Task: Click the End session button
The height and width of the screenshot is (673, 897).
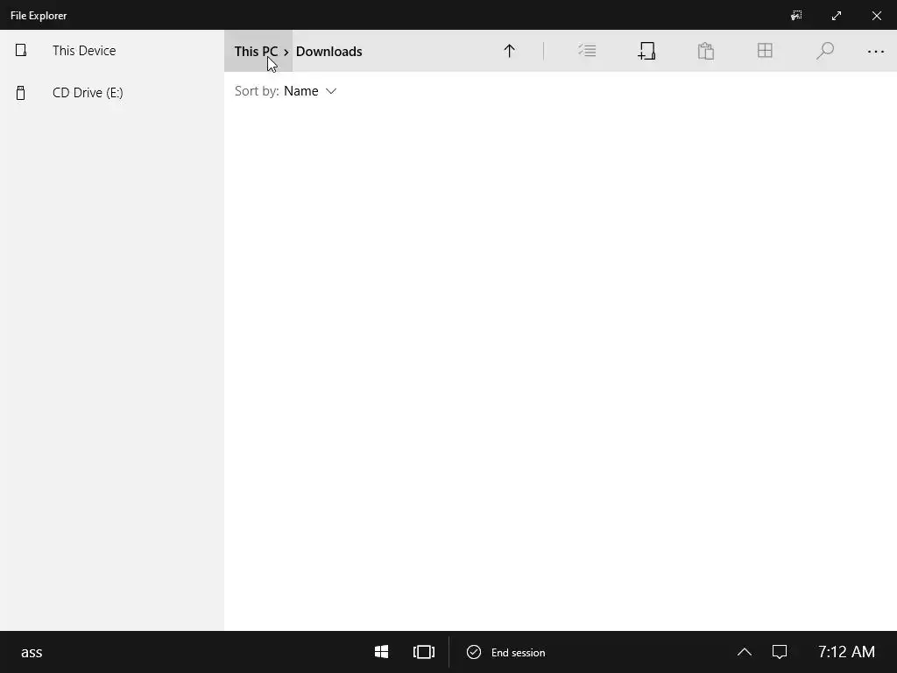Action: [505, 652]
